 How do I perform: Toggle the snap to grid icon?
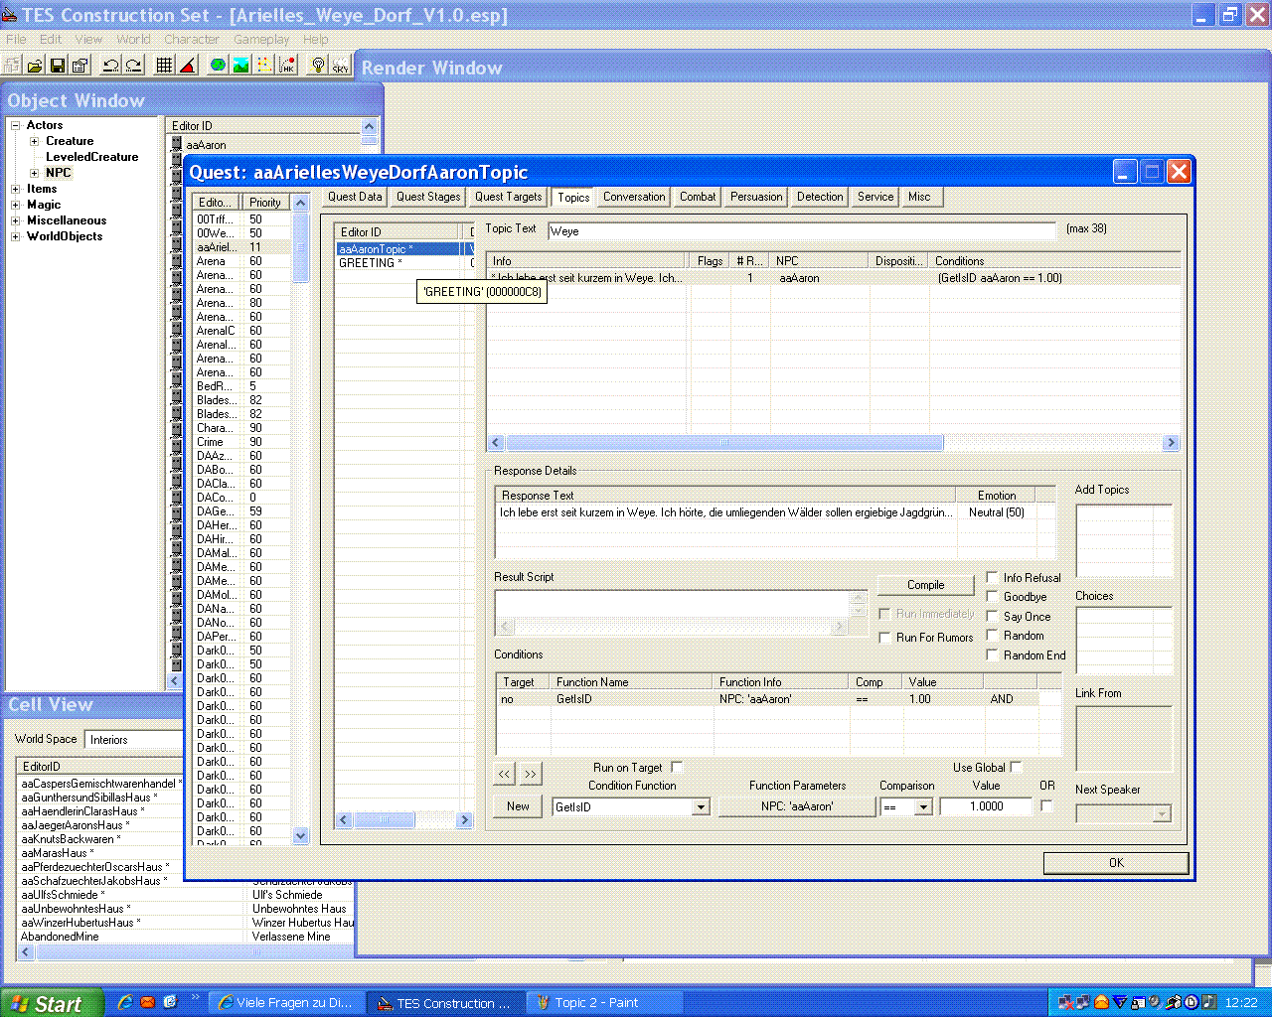pos(165,66)
